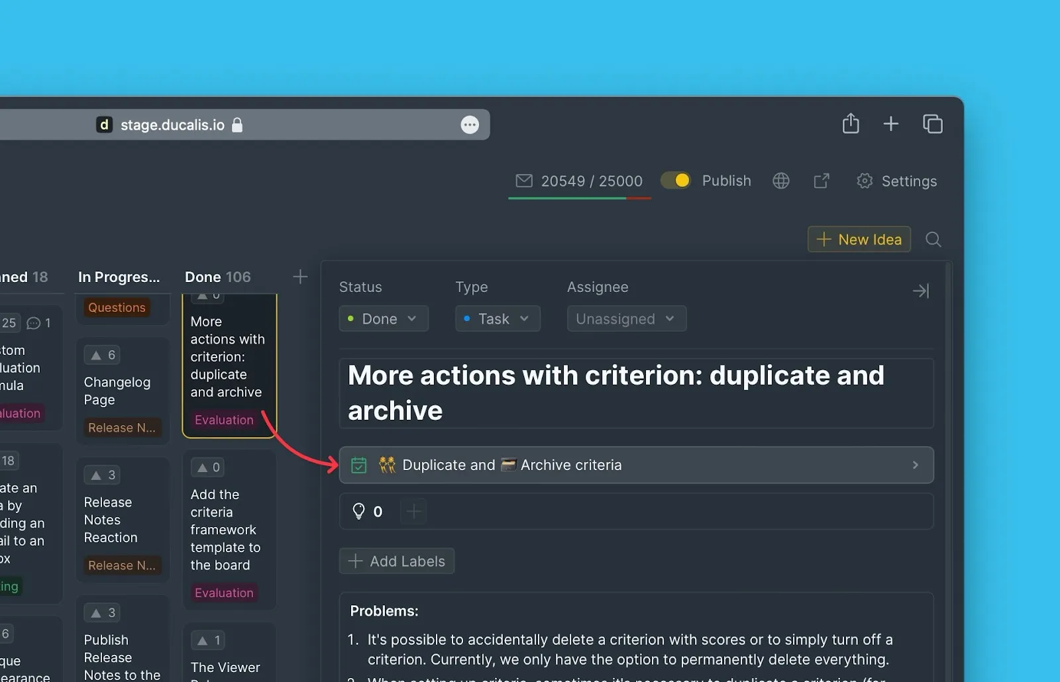Click the New Idea button

859,240
